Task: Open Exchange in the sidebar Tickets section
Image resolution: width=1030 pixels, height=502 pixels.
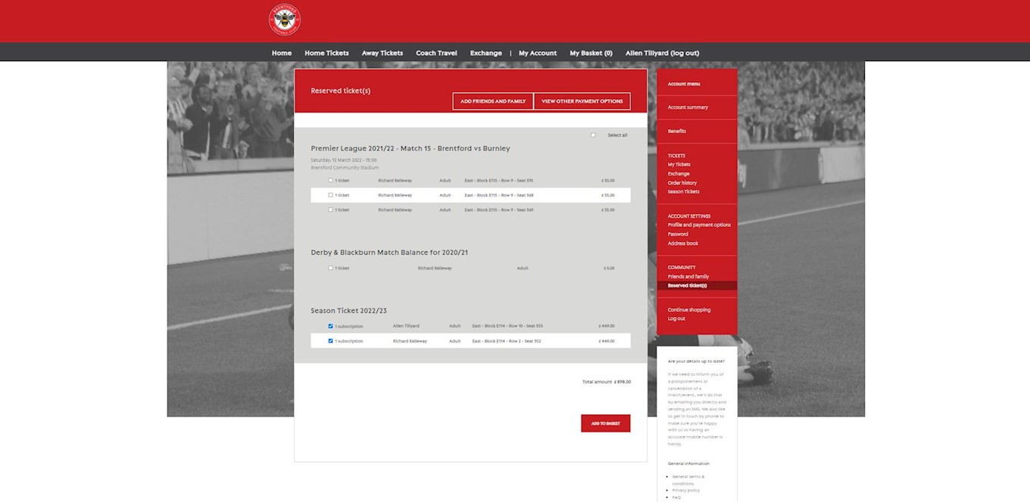Action: 679,174
